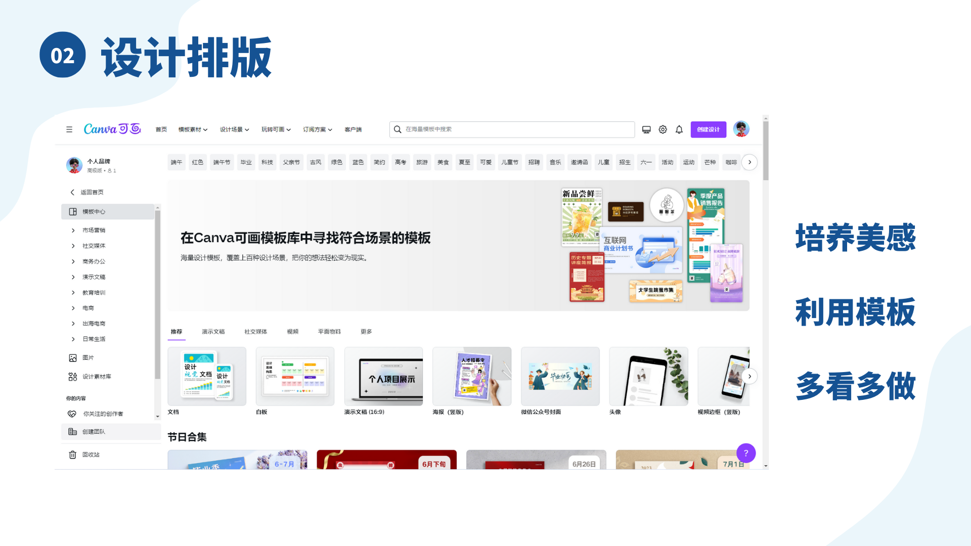This screenshot has width=971, height=546.
Task: Click the 创建团队 building icon
Action: coord(73,432)
